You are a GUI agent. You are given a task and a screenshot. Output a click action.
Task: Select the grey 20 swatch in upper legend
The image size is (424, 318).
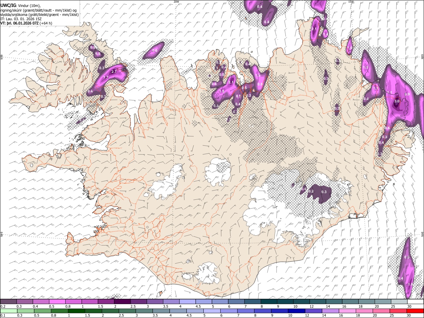coord(383,302)
